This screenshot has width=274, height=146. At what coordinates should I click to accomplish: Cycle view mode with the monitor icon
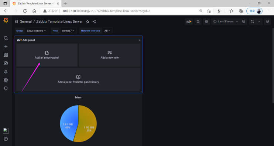click(x=267, y=21)
